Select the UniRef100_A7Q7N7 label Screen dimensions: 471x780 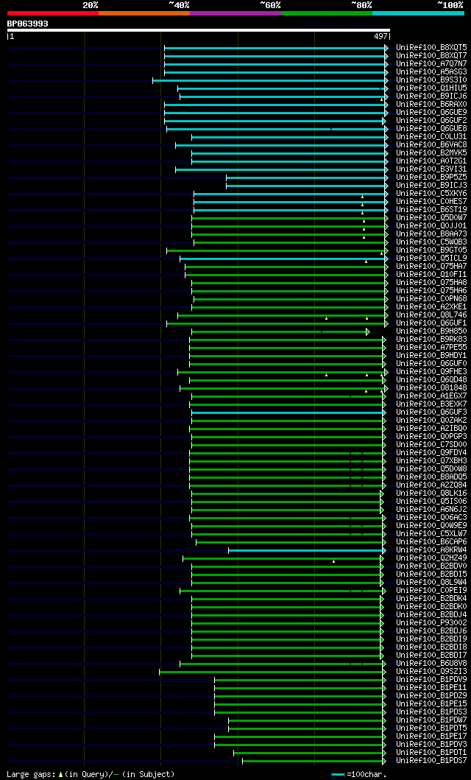[x=432, y=63]
